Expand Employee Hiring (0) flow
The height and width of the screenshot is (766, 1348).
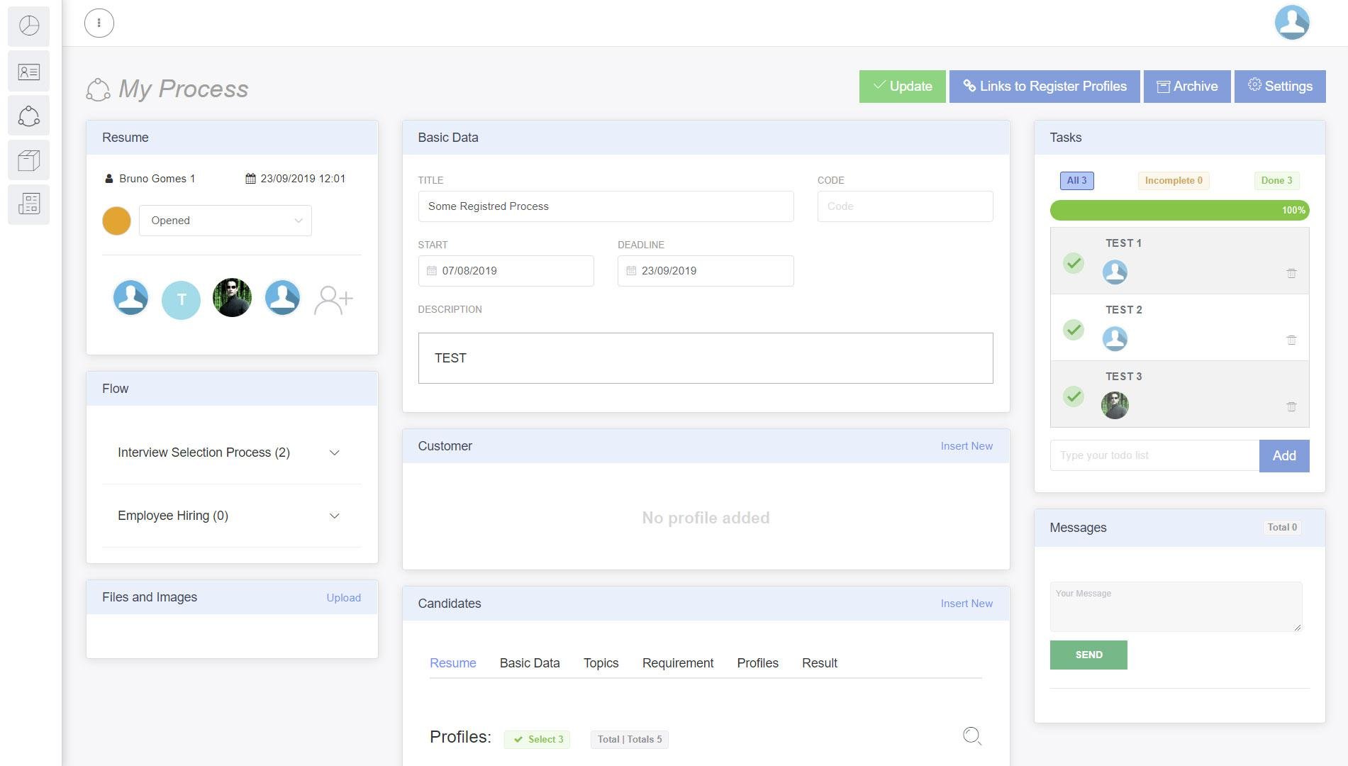point(232,516)
